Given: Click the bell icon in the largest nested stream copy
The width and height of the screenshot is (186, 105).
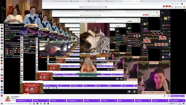Looking at the screenshot, I should pyautogui.click(x=134, y=92).
